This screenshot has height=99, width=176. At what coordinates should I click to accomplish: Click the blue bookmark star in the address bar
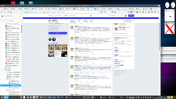pyautogui.click(x=115, y=12)
